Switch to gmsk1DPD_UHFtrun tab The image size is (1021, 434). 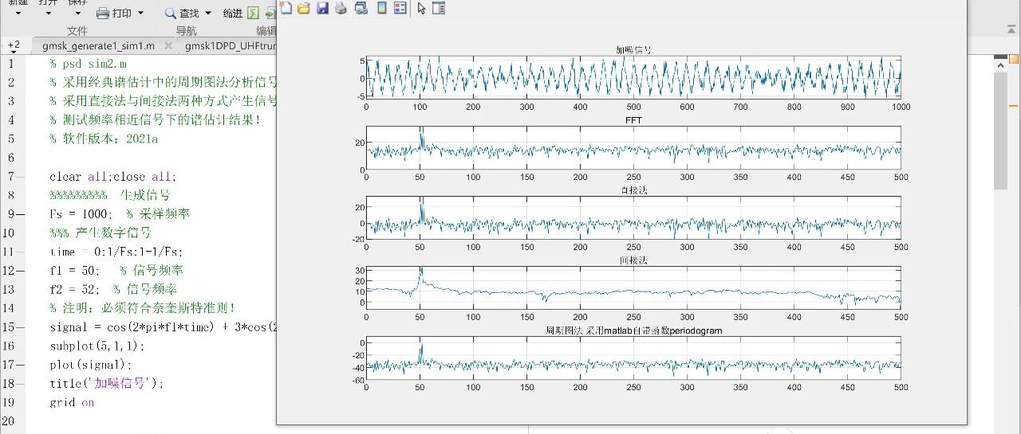(231, 46)
